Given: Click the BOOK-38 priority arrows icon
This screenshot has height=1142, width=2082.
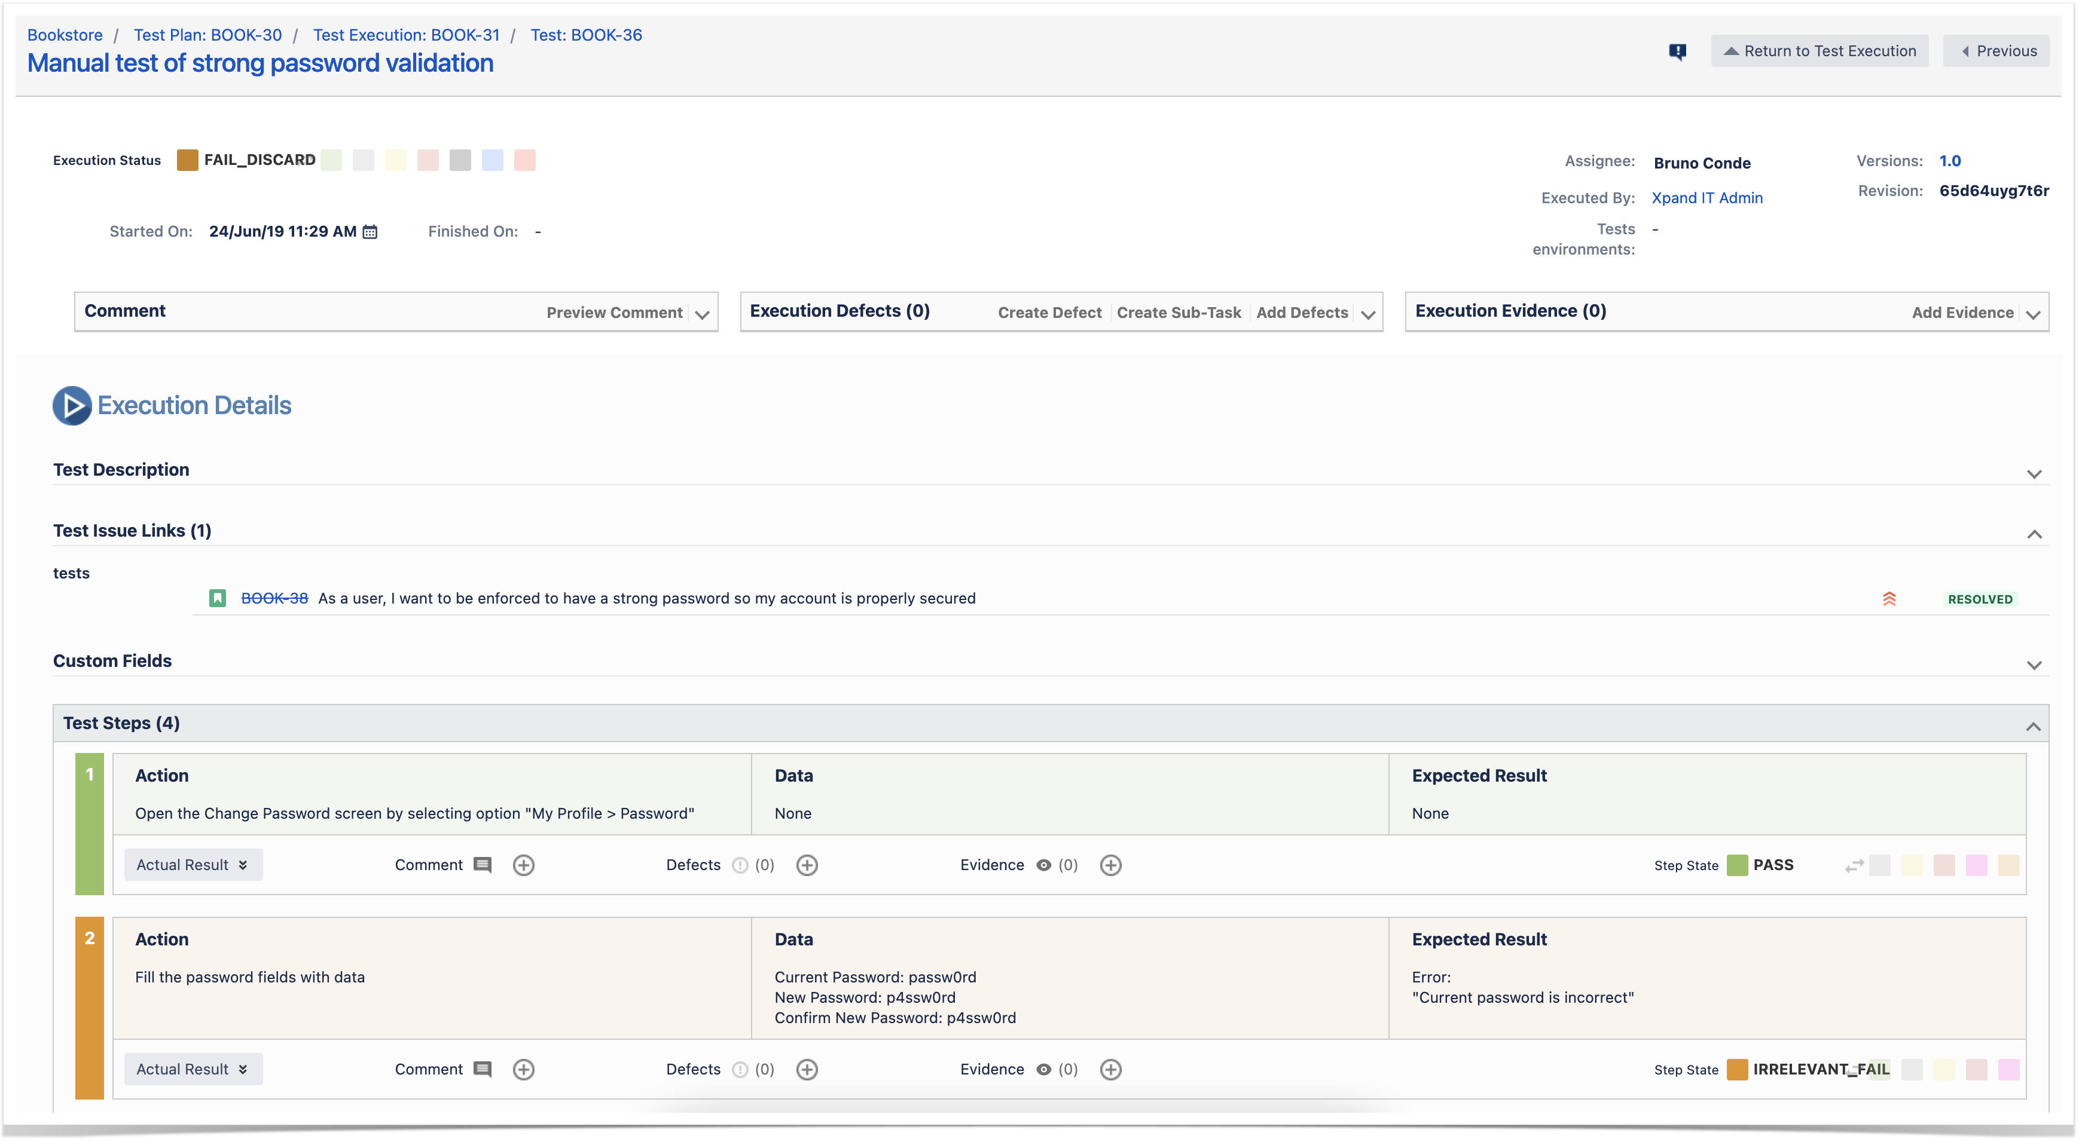Looking at the screenshot, I should point(1889,598).
